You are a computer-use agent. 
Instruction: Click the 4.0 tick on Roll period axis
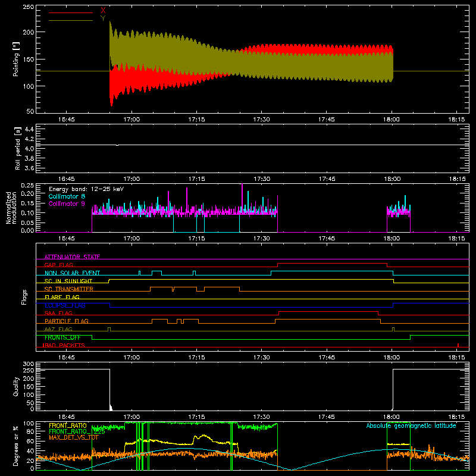click(29, 149)
